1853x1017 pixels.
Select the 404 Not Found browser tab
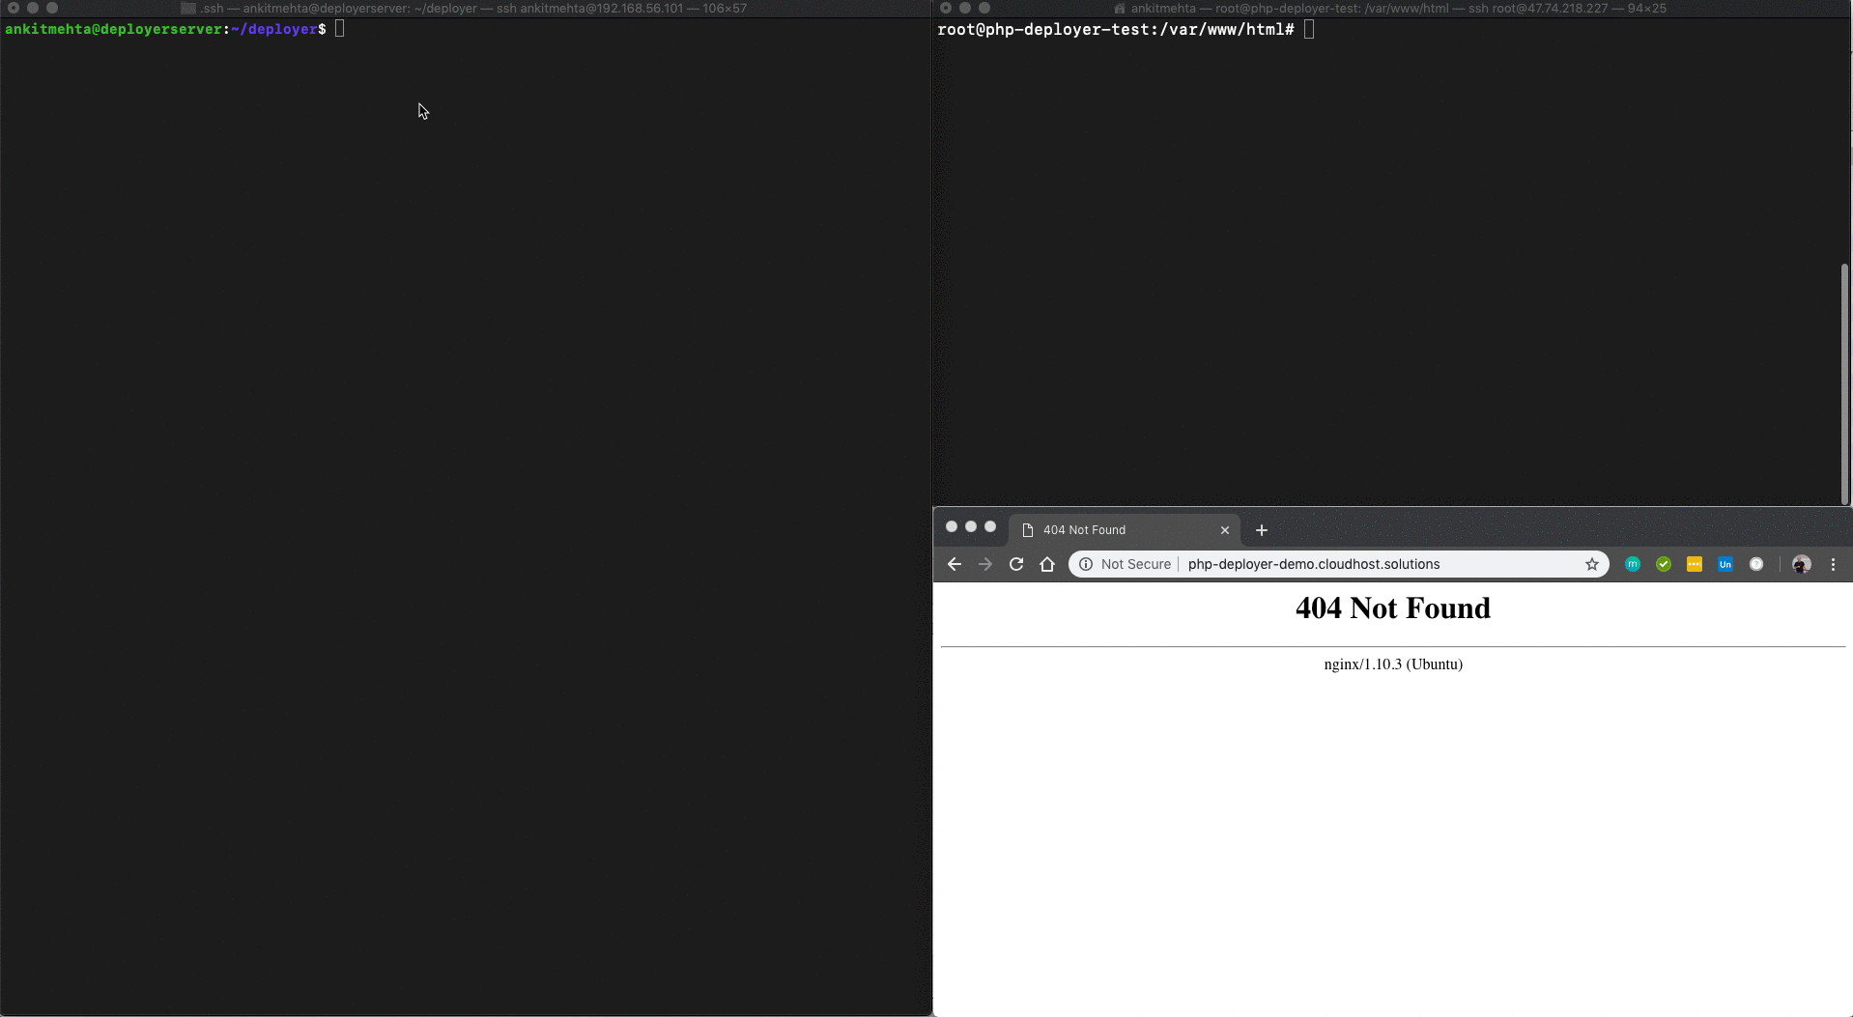pos(1126,530)
